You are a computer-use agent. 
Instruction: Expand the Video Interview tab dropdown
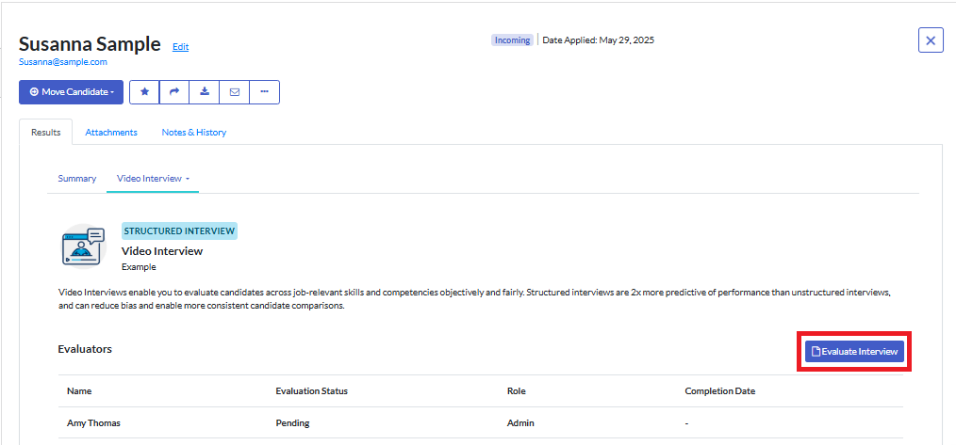(x=153, y=179)
